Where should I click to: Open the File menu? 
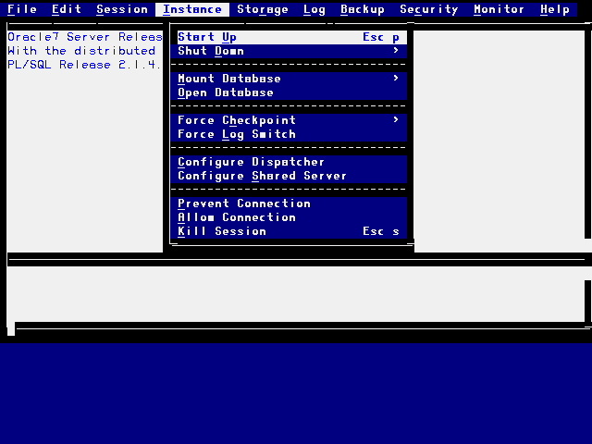click(x=22, y=9)
